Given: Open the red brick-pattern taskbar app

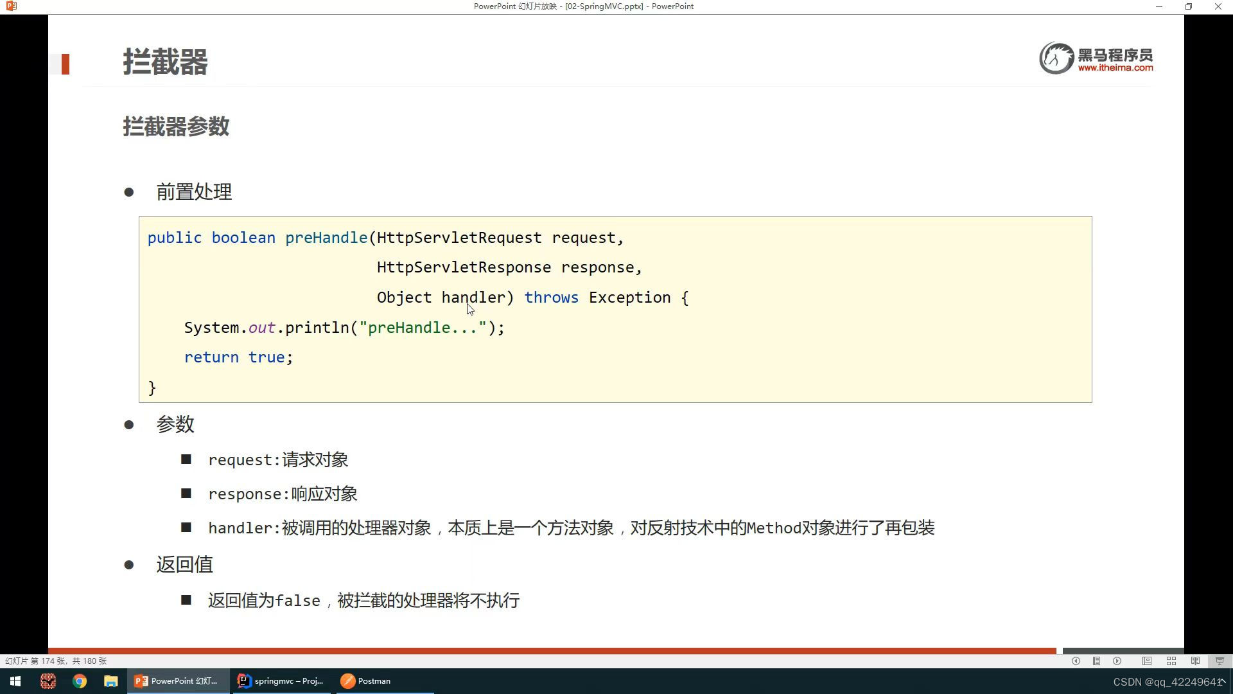Looking at the screenshot, I should point(48,681).
